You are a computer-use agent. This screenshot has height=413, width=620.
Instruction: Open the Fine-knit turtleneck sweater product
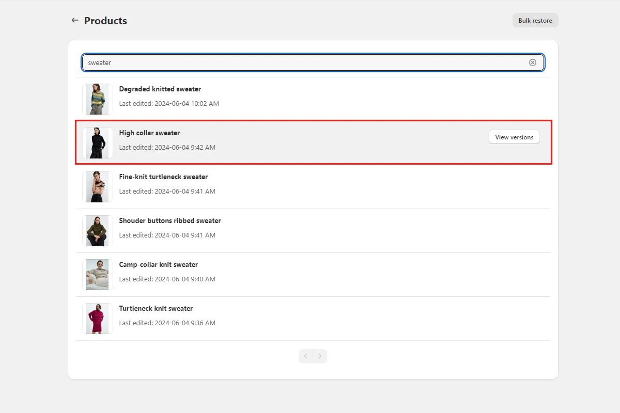(x=163, y=177)
